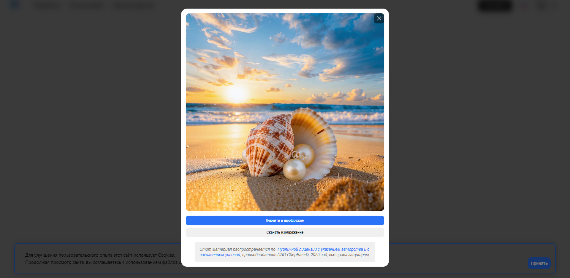
Task: Close the image preview dialog
Action: (x=379, y=18)
